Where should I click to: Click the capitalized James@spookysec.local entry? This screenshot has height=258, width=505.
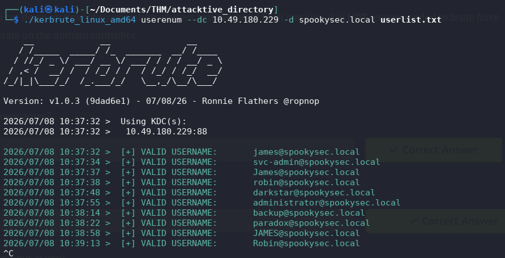pos(306,172)
